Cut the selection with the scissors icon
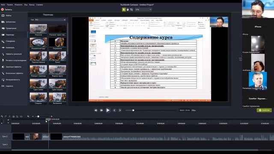 [x=9, y=116]
